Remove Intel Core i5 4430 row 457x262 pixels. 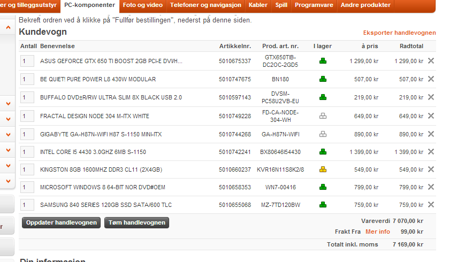pos(431,152)
